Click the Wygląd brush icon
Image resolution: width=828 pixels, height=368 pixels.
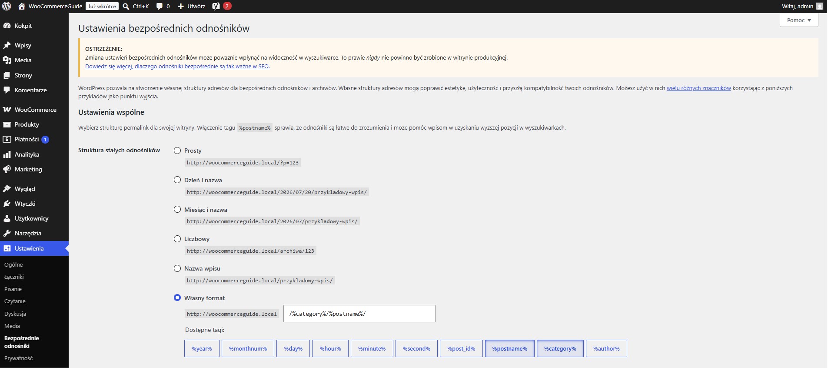point(7,189)
